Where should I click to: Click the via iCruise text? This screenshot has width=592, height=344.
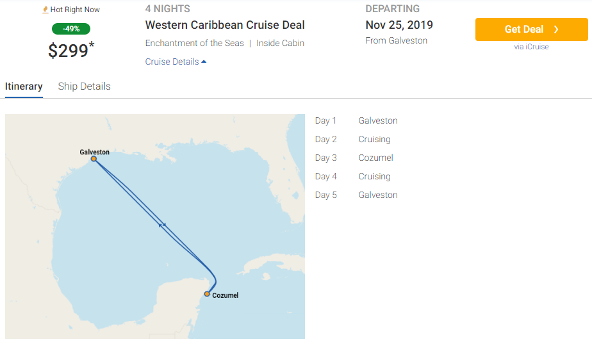click(531, 47)
